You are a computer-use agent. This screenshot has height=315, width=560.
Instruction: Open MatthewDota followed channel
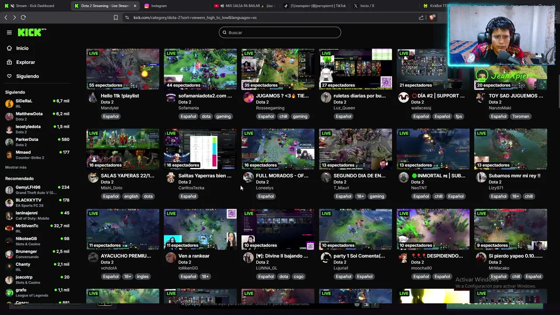(x=37, y=116)
